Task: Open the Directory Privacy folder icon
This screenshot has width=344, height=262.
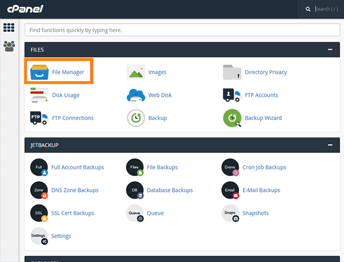Action: pyautogui.click(x=232, y=72)
